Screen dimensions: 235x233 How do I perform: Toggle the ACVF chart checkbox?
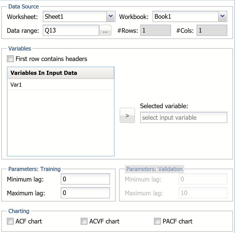(84, 221)
